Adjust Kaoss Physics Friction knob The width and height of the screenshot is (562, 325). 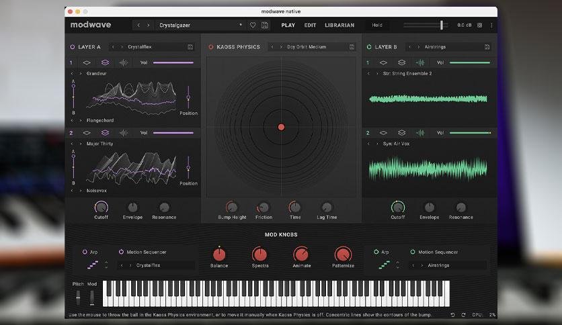(x=264, y=207)
